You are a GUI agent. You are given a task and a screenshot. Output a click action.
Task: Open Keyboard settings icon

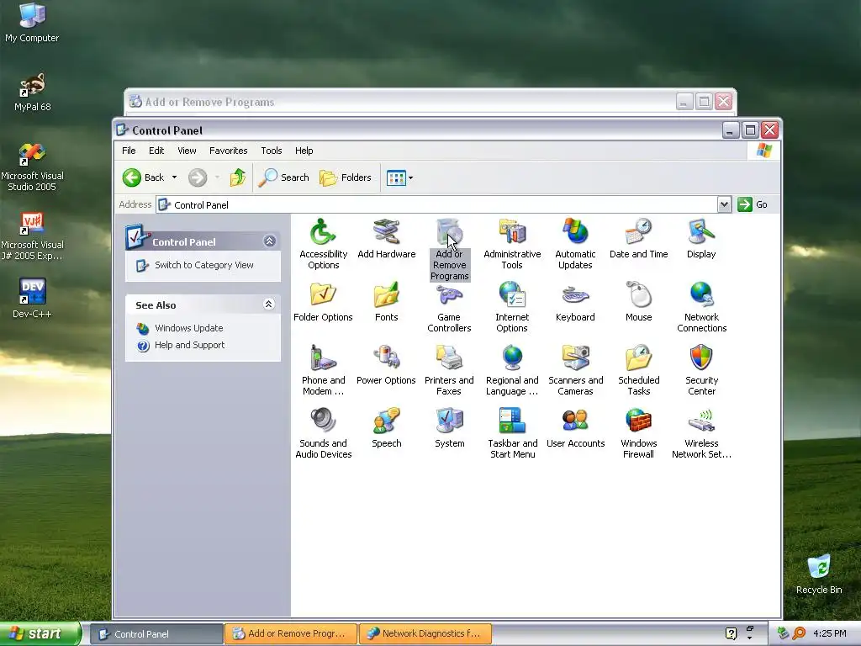pyautogui.click(x=575, y=302)
